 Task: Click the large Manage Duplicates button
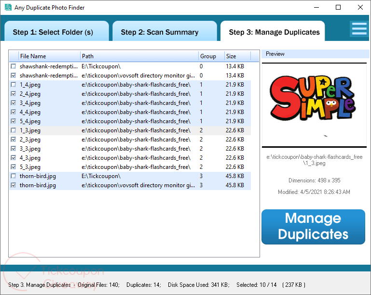(x=313, y=227)
